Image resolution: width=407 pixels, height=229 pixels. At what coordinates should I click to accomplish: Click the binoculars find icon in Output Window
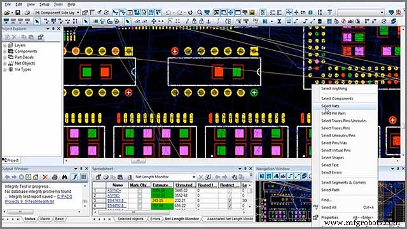coord(64,177)
